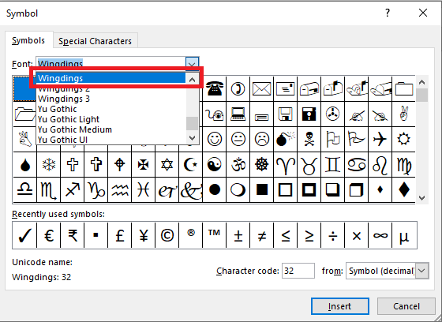Pick the Libra zodiac symbol
Image resolution: width=442 pixels, height=322 pixels.
point(25,189)
